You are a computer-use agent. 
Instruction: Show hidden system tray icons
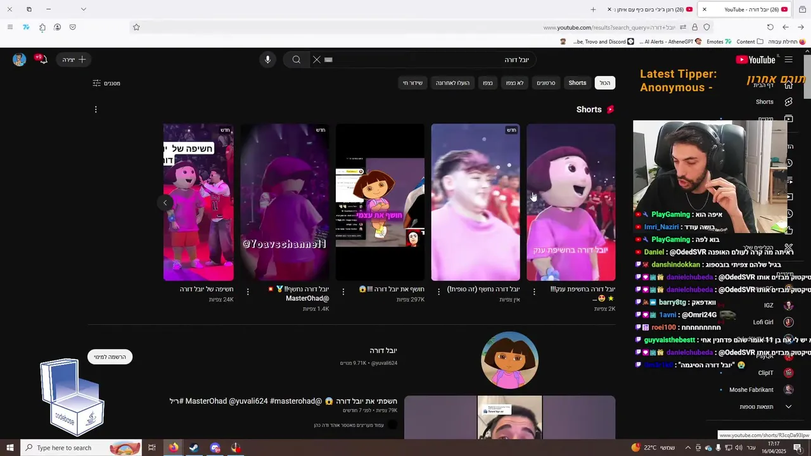tap(687, 448)
